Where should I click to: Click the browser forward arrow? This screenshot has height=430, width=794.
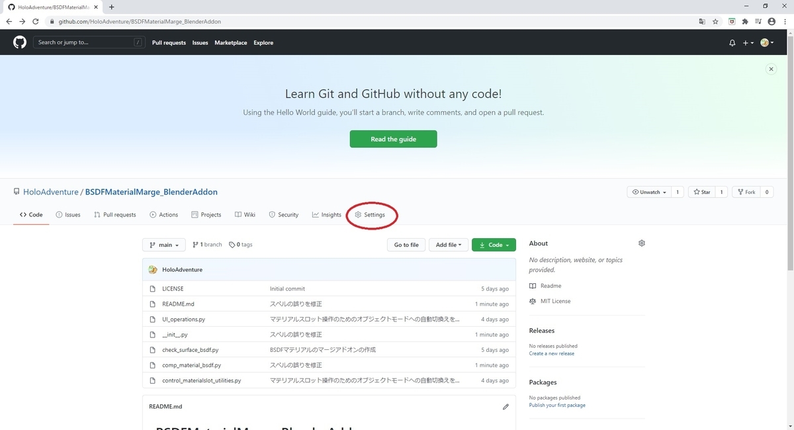click(22, 21)
